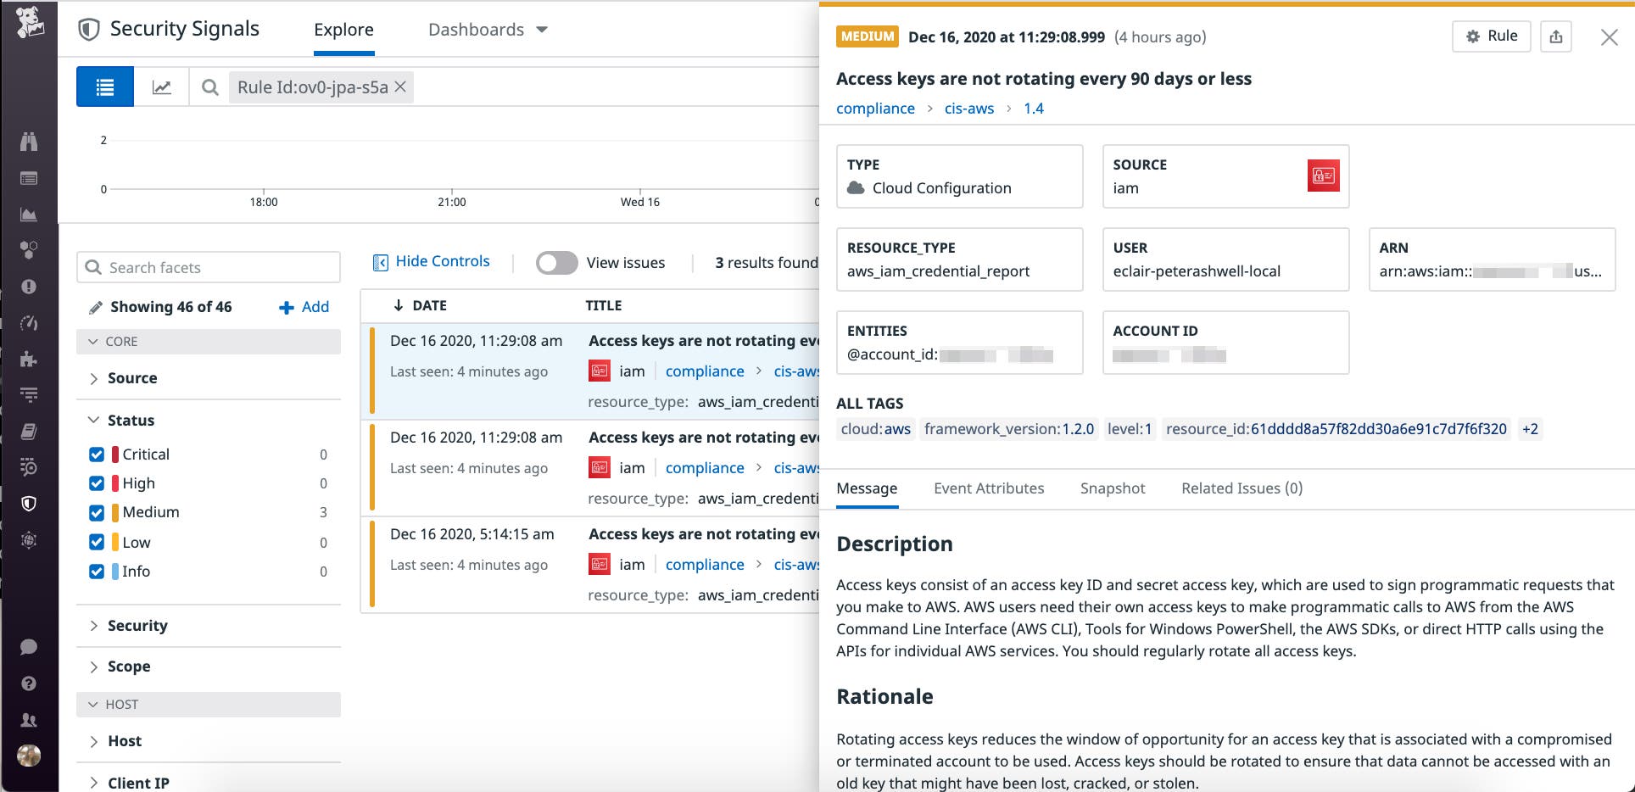The width and height of the screenshot is (1635, 792).
Task: Open the Notebooks icon in the sidebar
Action: (x=29, y=431)
